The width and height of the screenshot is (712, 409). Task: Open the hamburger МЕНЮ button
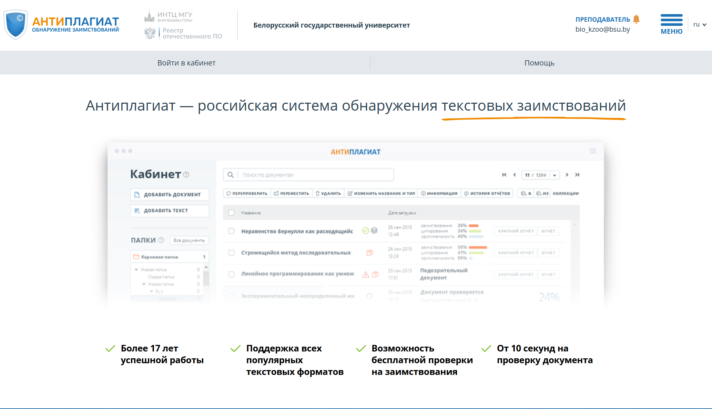(x=671, y=24)
